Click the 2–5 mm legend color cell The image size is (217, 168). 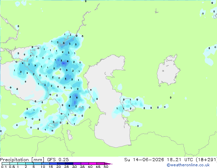click(29, 164)
